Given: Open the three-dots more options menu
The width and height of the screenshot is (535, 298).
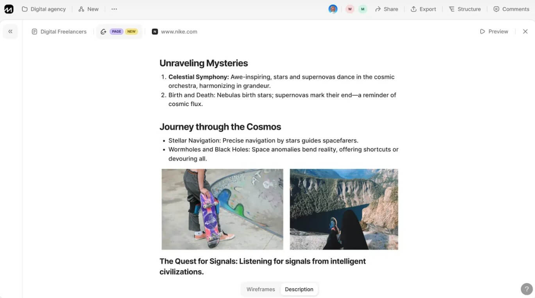Looking at the screenshot, I should point(114,9).
